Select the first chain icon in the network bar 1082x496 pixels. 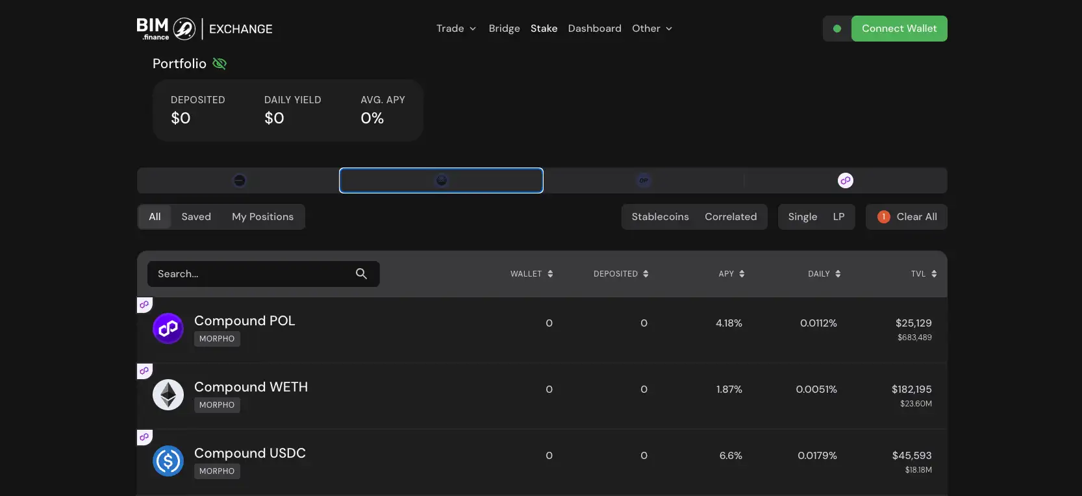[239, 180]
